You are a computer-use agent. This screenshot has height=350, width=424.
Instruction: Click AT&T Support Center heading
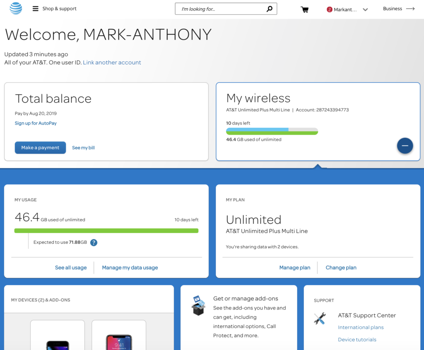pyautogui.click(x=367, y=315)
